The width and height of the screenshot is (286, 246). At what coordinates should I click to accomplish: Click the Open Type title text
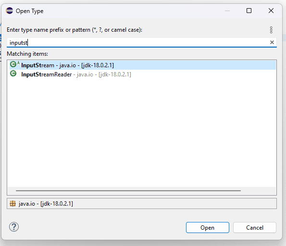tap(29, 11)
